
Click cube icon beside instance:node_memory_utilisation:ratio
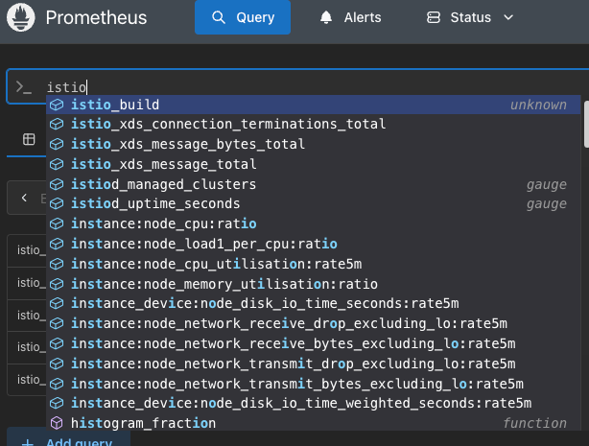(57, 284)
